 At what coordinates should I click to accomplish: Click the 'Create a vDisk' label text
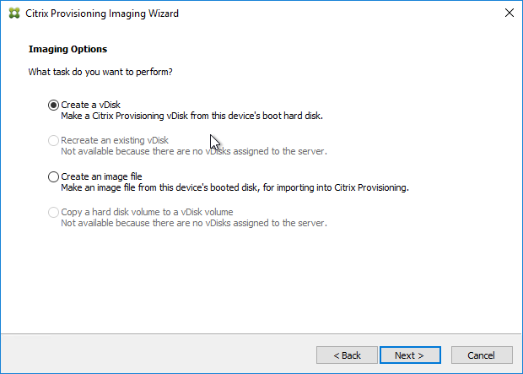(x=91, y=105)
